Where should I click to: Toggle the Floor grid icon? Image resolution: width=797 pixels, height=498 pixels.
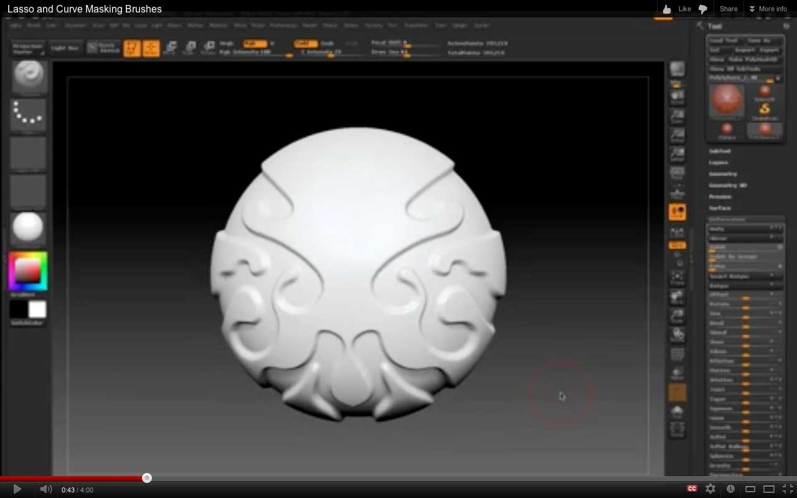[677, 194]
